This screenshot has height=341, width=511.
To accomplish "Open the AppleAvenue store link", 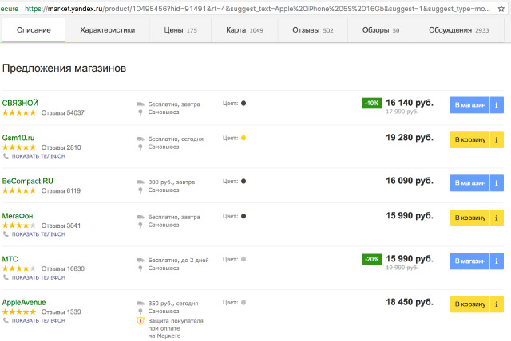I will pos(24,302).
